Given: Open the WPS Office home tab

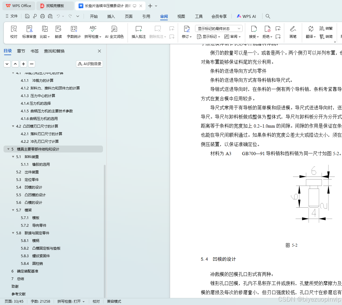Looking at the screenshot, I should [x=18, y=6].
